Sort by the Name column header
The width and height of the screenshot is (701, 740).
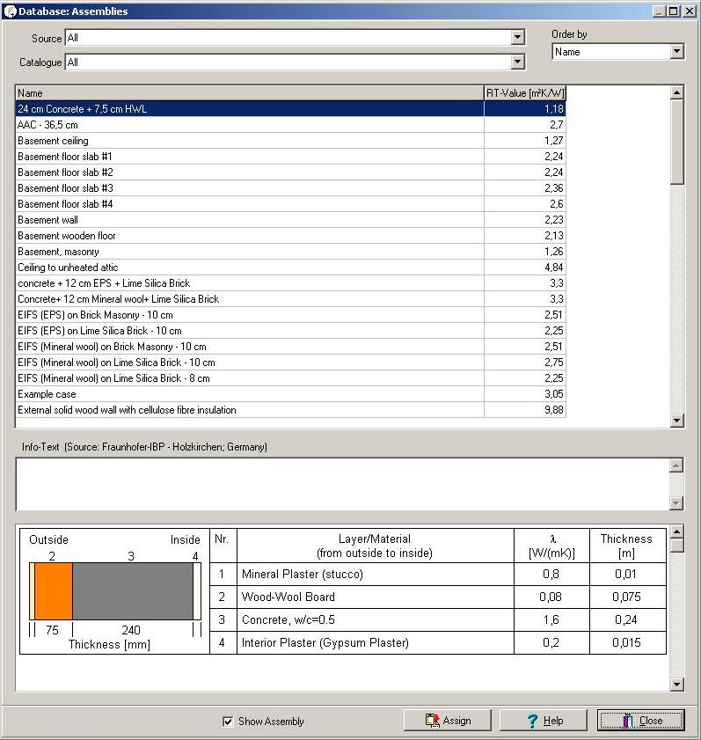pyautogui.click(x=250, y=93)
